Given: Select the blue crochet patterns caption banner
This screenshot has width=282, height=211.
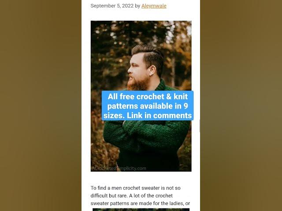Looking at the screenshot, I should [148, 105].
